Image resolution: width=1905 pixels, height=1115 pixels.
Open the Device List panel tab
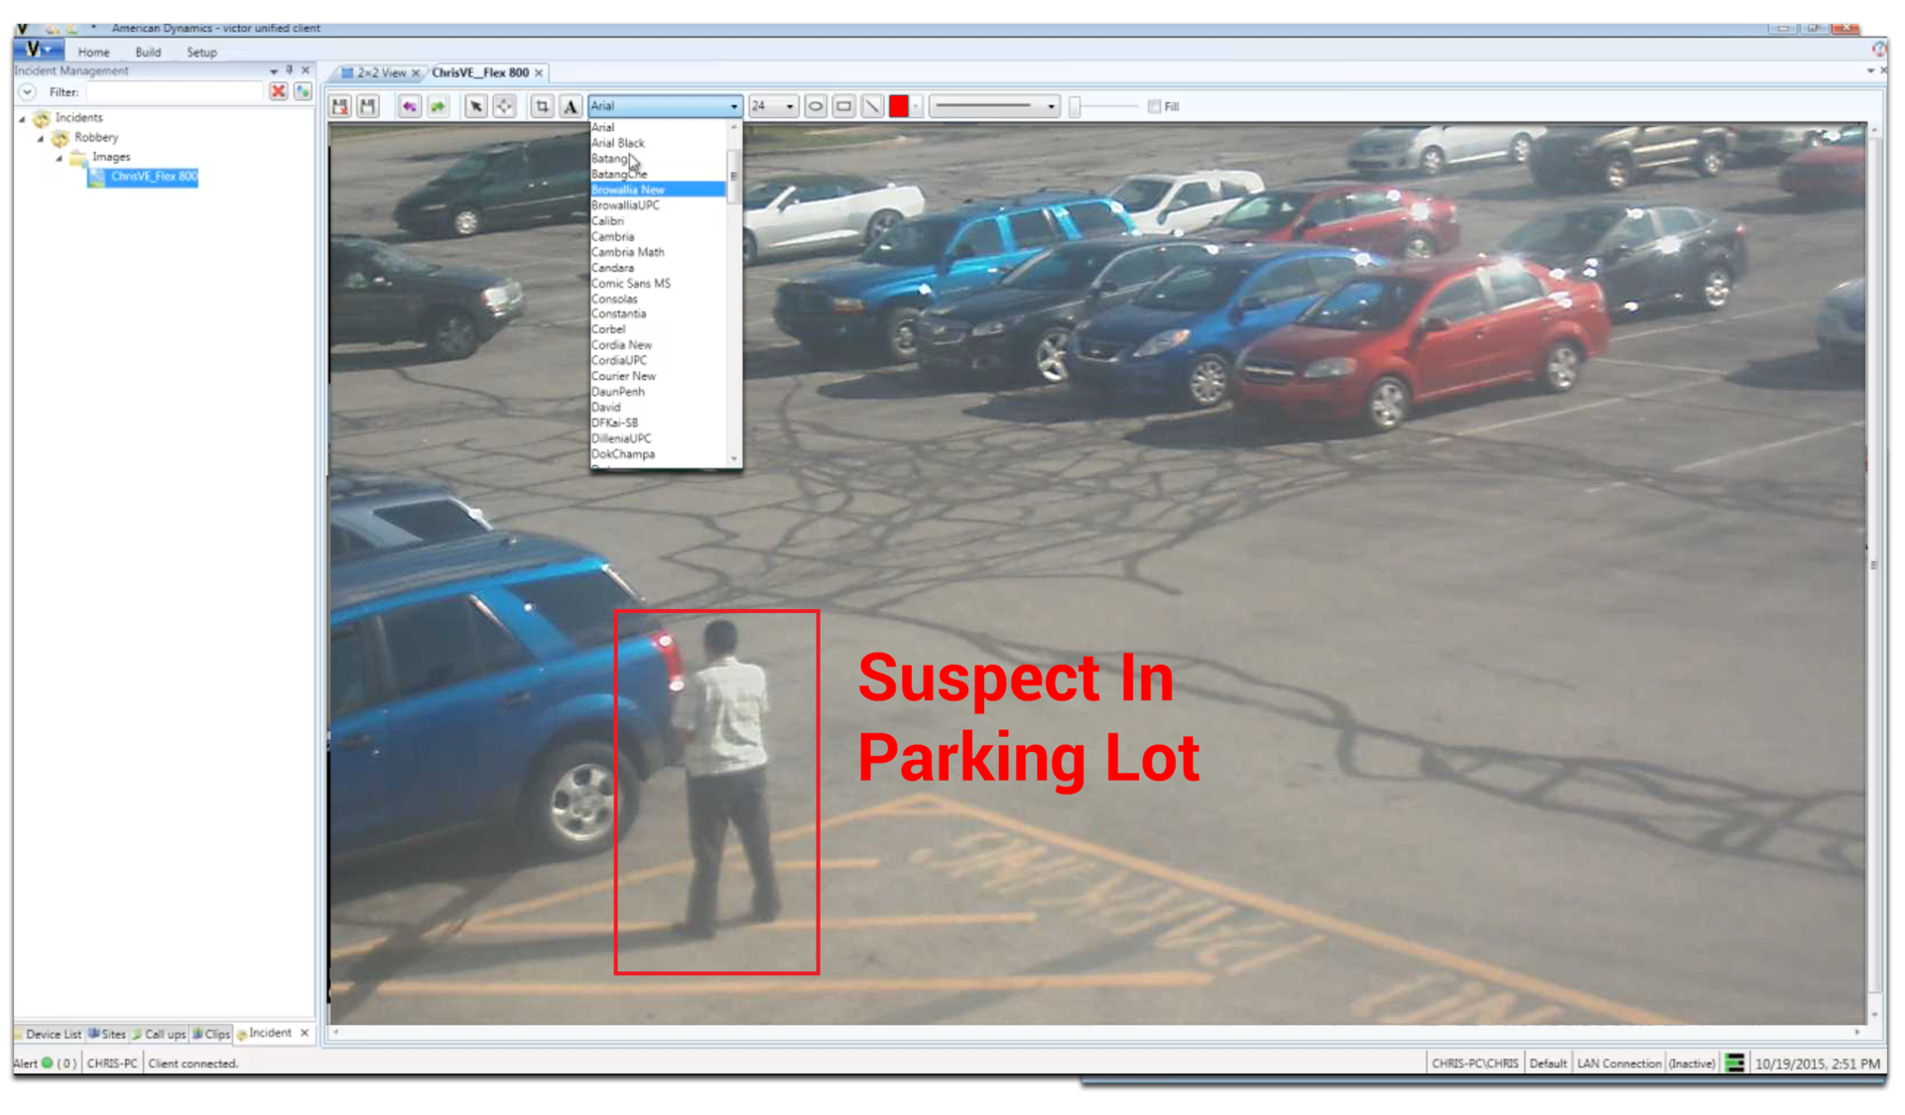[x=53, y=1034]
